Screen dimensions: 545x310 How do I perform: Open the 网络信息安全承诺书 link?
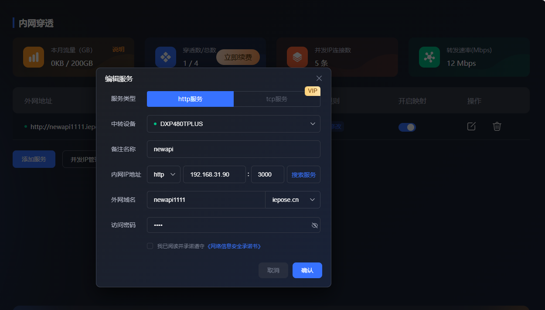pyautogui.click(x=234, y=246)
